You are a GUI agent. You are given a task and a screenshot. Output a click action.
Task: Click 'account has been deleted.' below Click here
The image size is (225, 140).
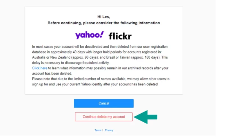(x=52, y=73)
